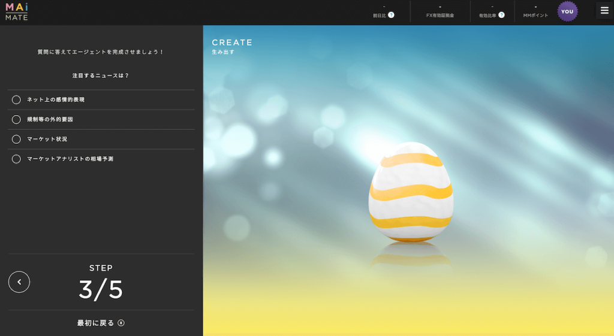Click the 注目するニュースは？ question text
This screenshot has height=336, width=614.
pyautogui.click(x=101, y=75)
